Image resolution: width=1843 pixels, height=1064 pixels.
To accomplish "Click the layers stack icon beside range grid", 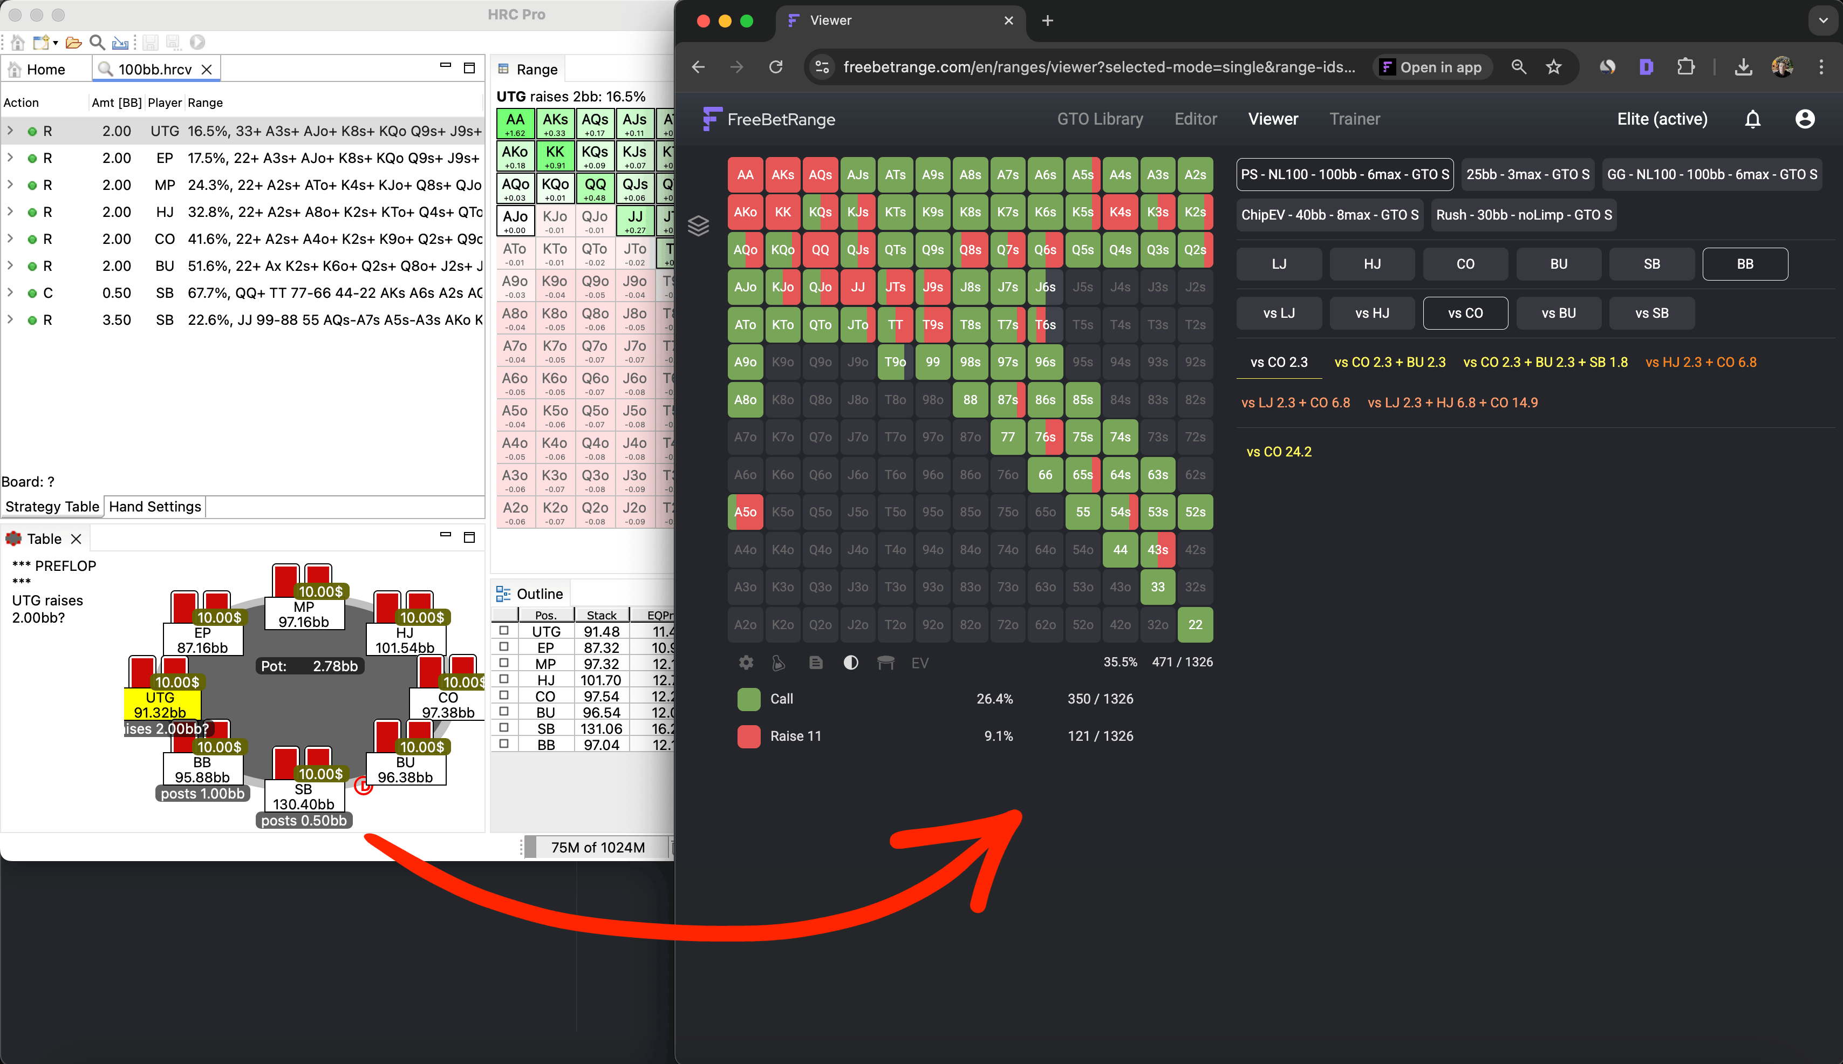I will (698, 226).
